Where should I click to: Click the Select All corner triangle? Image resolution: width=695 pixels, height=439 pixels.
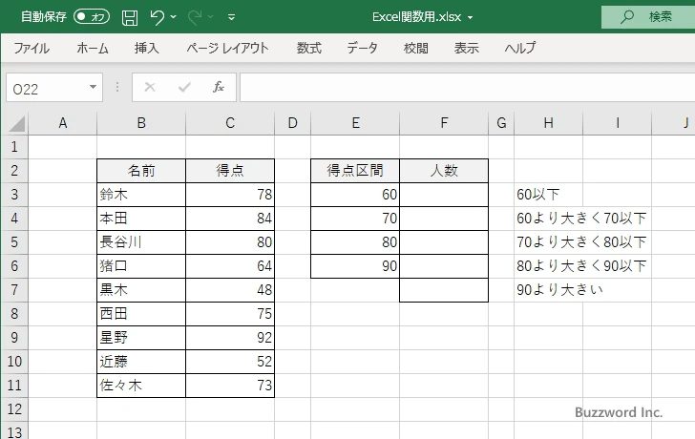click(16, 124)
